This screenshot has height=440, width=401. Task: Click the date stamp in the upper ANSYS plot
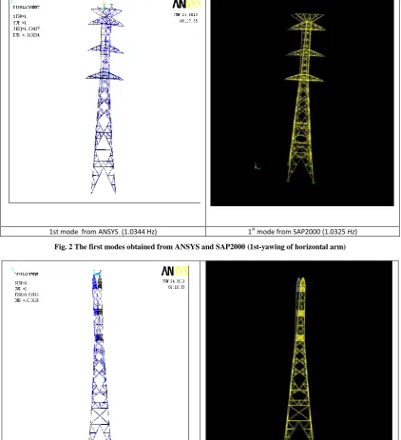(x=186, y=18)
